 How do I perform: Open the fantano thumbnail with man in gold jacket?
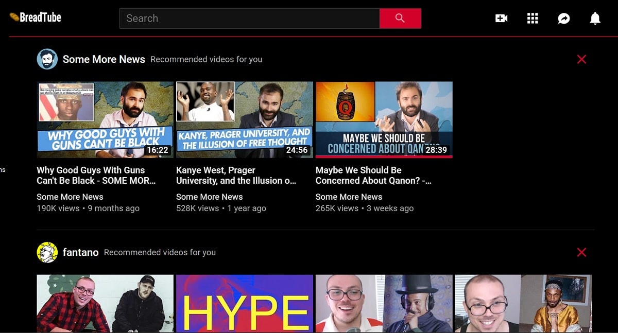pos(523,303)
